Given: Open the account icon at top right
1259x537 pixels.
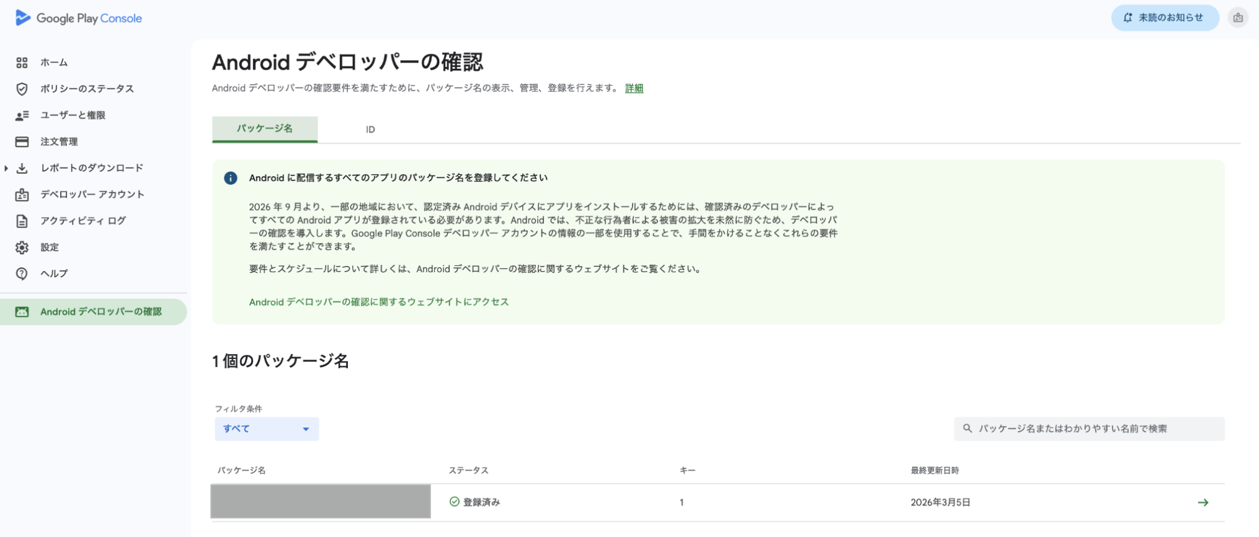Looking at the screenshot, I should tap(1238, 18).
